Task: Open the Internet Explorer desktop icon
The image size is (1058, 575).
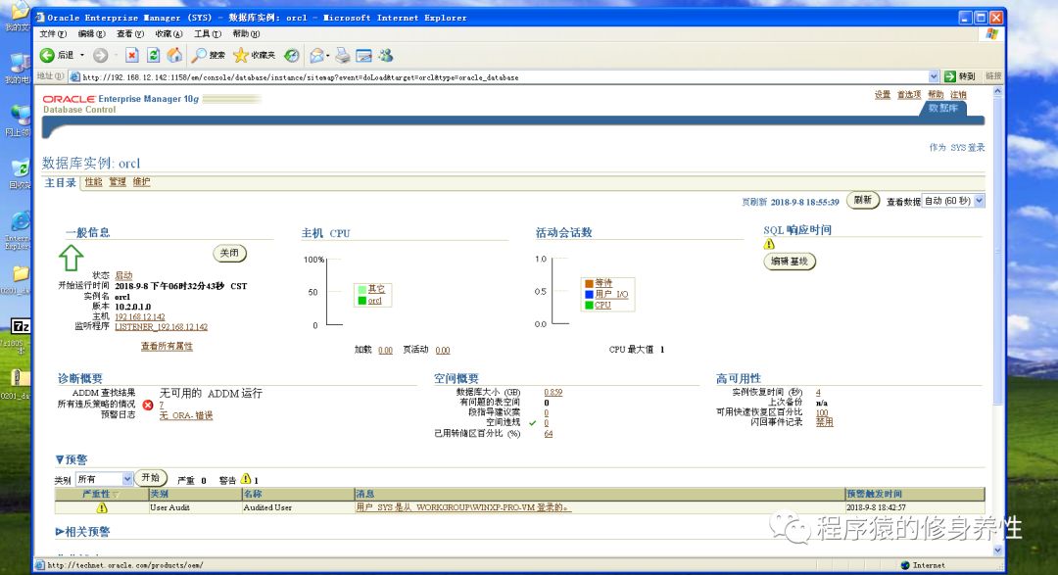Action: tap(21, 221)
